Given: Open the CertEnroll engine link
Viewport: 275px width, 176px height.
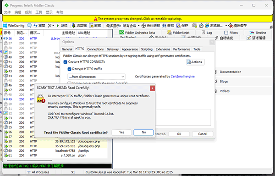Looking at the screenshot, I should [182, 77].
